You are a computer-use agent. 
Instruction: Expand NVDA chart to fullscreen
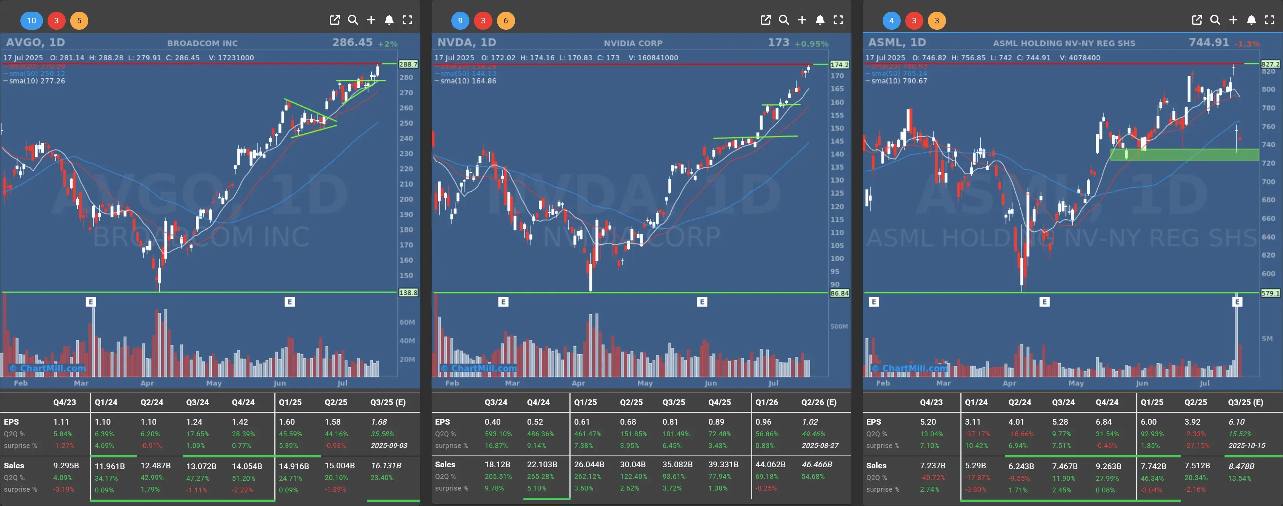pyautogui.click(x=838, y=20)
